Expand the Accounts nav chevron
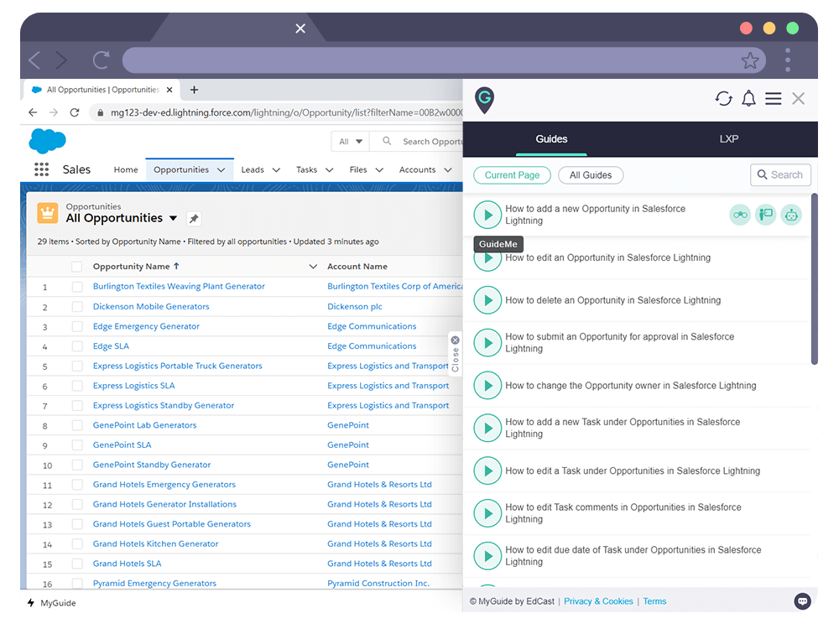This screenshot has width=839, height=634. tap(448, 170)
